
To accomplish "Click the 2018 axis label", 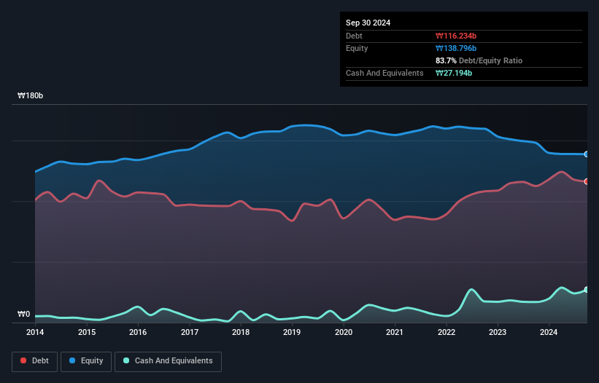I will coord(241,332).
